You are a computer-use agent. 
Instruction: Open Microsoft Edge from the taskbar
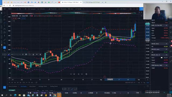15,95
